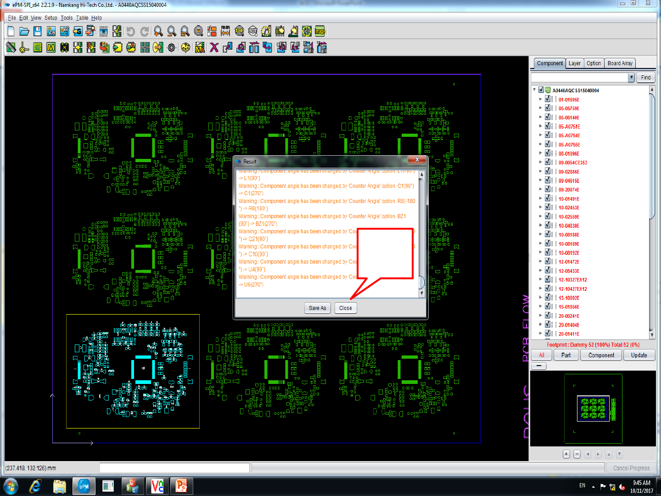Open the Setup menu
Image resolution: width=661 pixels, height=496 pixels.
pyautogui.click(x=51, y=18)
